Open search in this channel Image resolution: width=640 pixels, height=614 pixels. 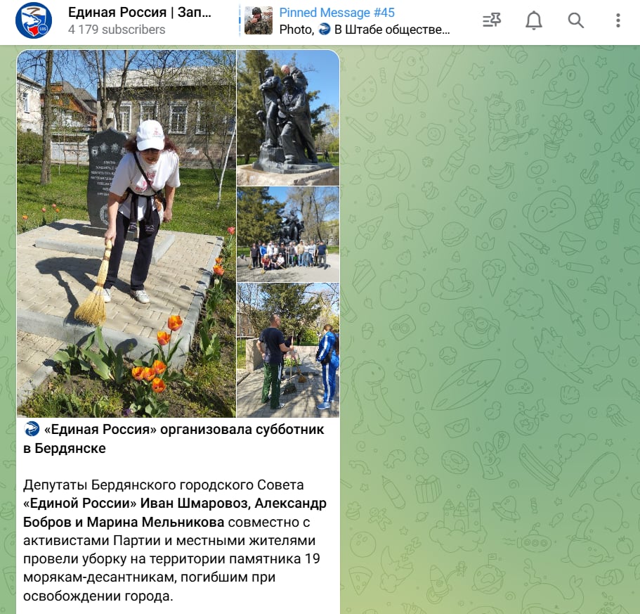click(x=575, y=20)
